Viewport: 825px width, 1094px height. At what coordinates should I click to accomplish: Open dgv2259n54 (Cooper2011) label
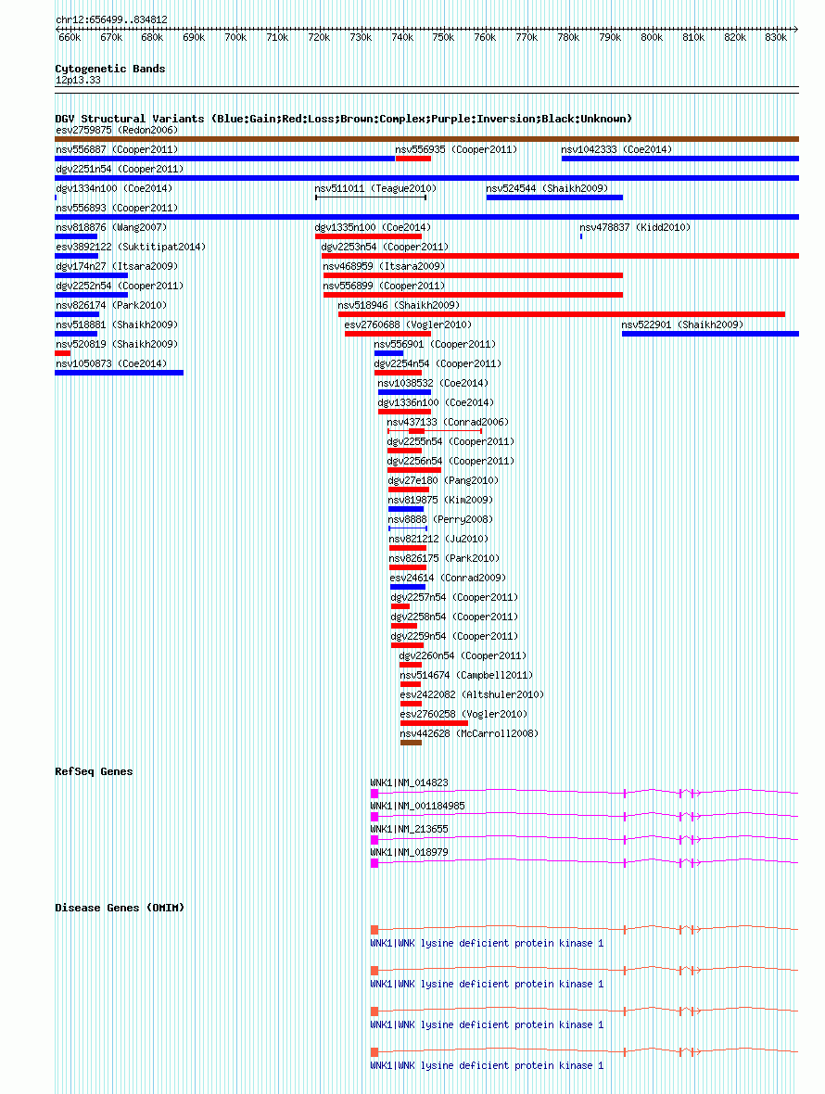[454, 639]
